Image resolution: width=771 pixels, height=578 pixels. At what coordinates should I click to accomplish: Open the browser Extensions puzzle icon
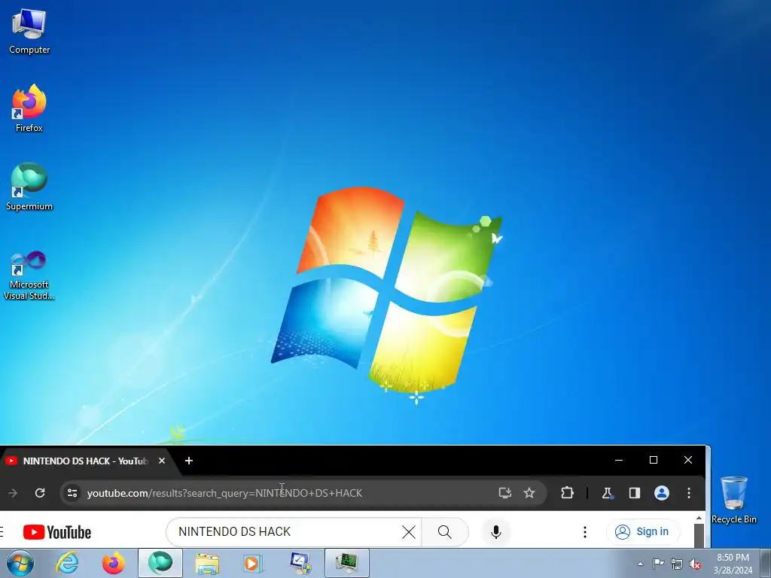[568, 493]
